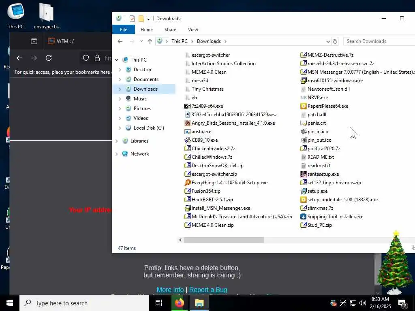Select Snipping Tool Installer.exe file icon
Image resolution: width=415 pixels, height=311 pixels.
point(303,217)
